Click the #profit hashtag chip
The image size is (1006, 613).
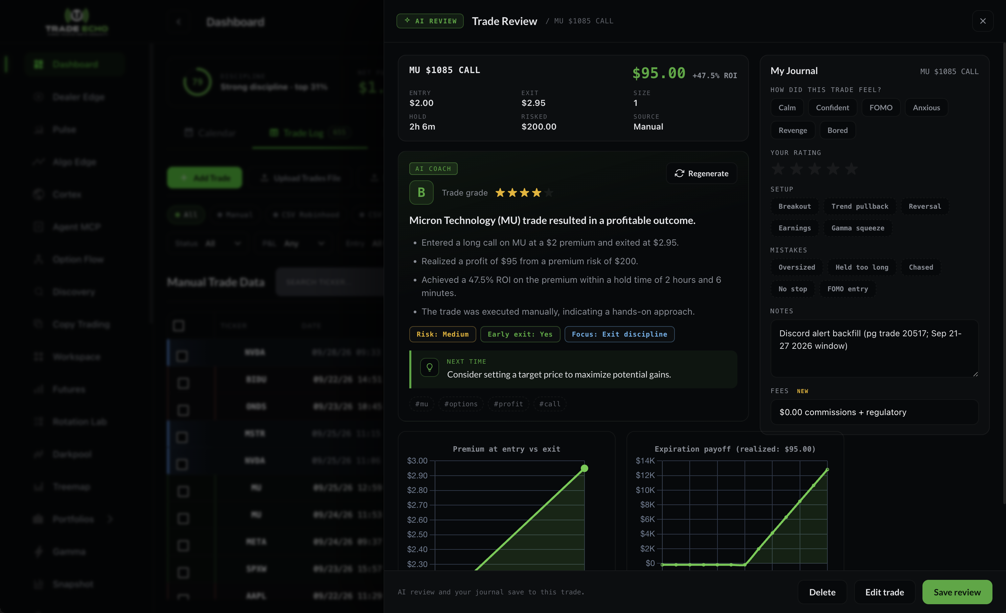click(x=508, y=404)
